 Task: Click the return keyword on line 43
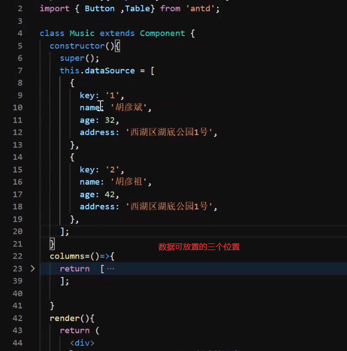[x=75, y=330]
